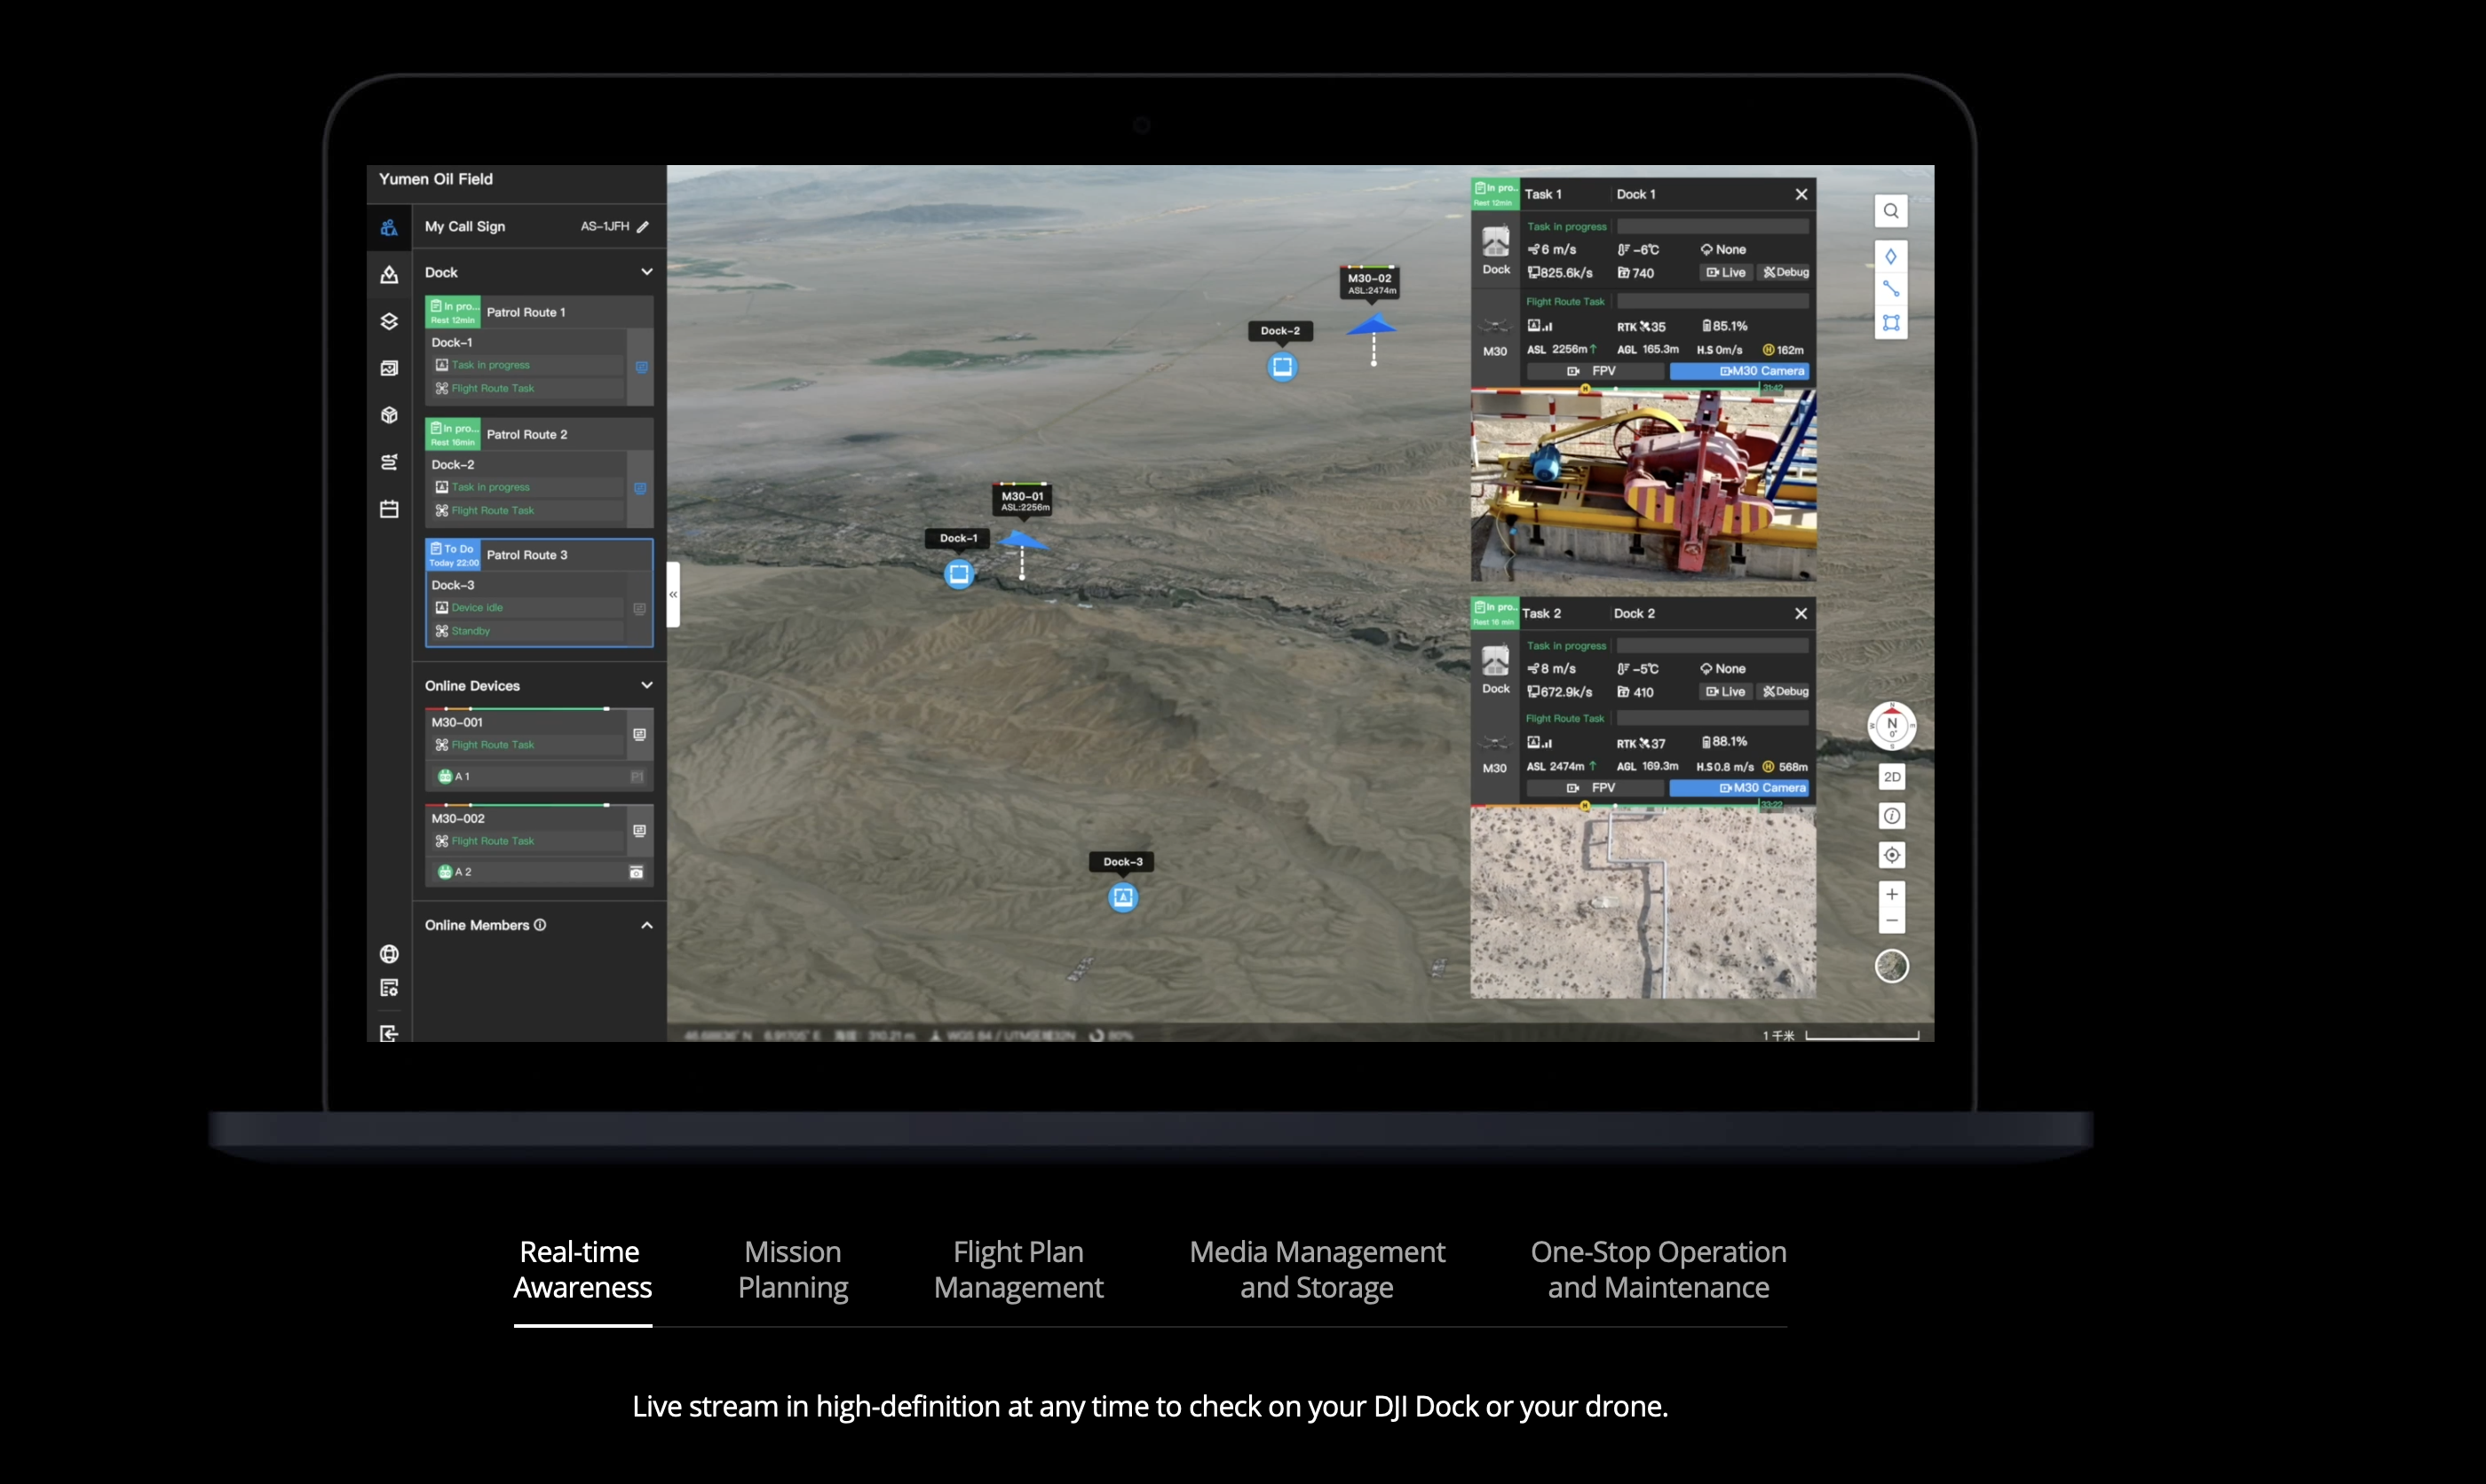The image size is (2486, 1484).
Task: Click the compass north indicator
Action: click(x=1891, y=725)
